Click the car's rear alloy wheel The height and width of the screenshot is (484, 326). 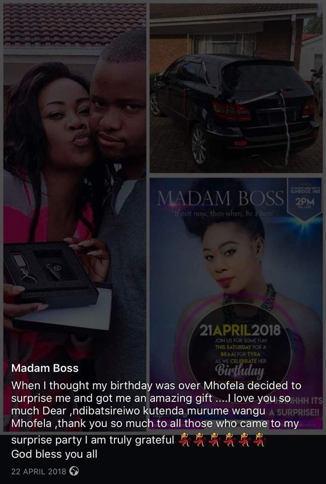point(201,145)
